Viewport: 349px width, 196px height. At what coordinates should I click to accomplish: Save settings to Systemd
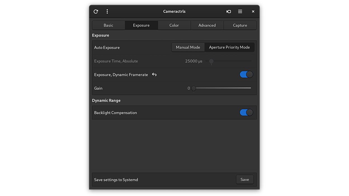click(x=244, y=180)
